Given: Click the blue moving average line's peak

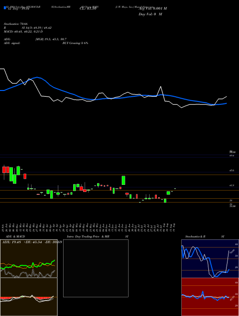Looking at the screenshot, I should coord(37,77).
